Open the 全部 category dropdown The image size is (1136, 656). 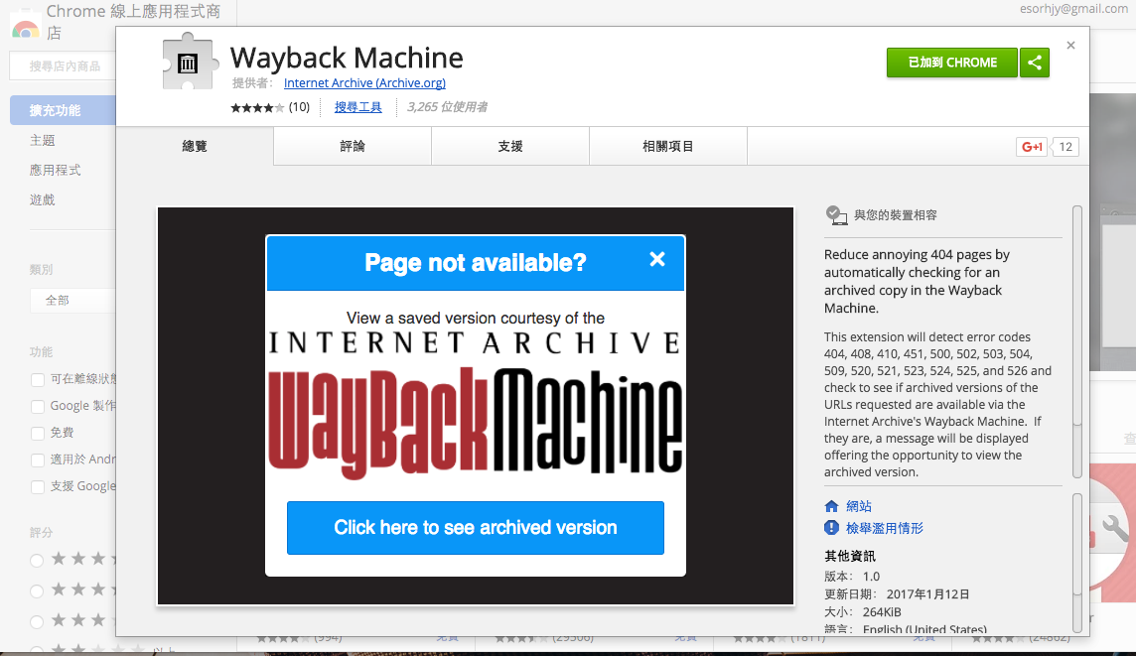(x=72, y=300)
